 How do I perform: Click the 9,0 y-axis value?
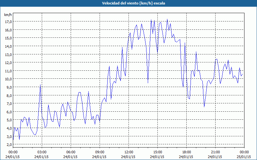(9, 87)
